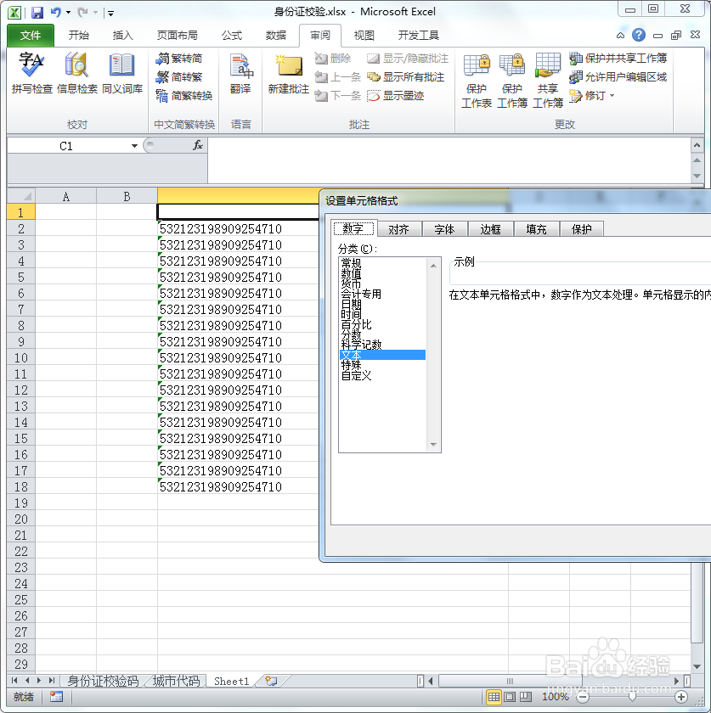Screen dimensions: 711x713
Task: Open the 保护 tab in format dialog
Action: click(582, 229)
